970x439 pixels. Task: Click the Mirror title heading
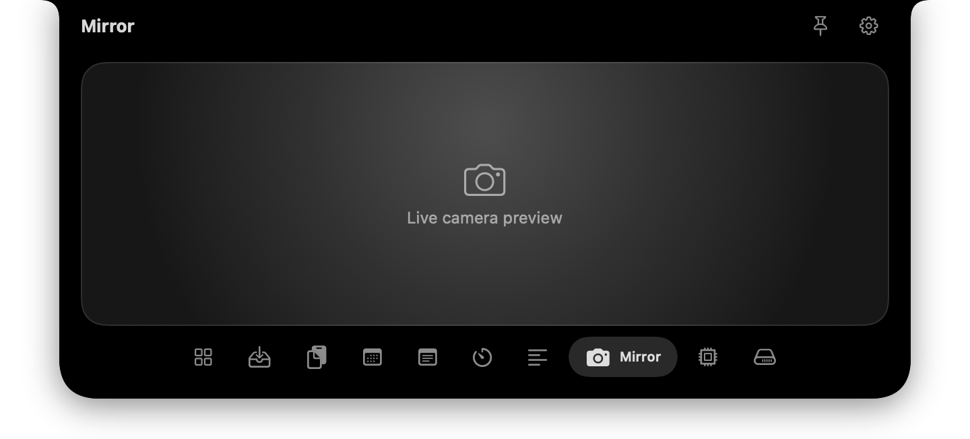(x=108, y=26)
